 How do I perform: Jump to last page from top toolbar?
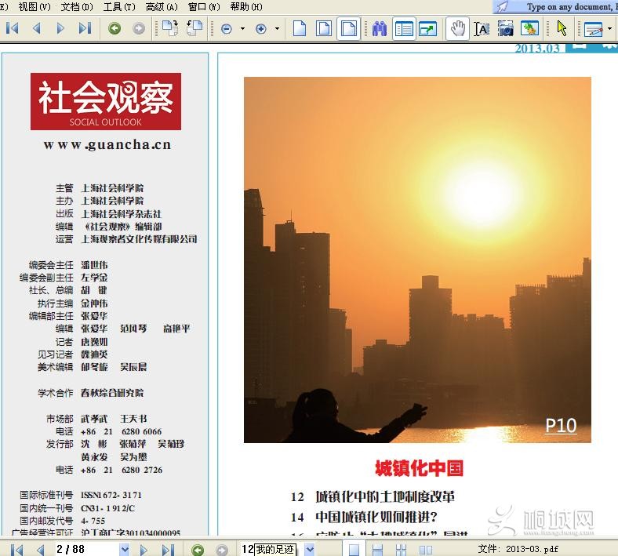point(85,29)
